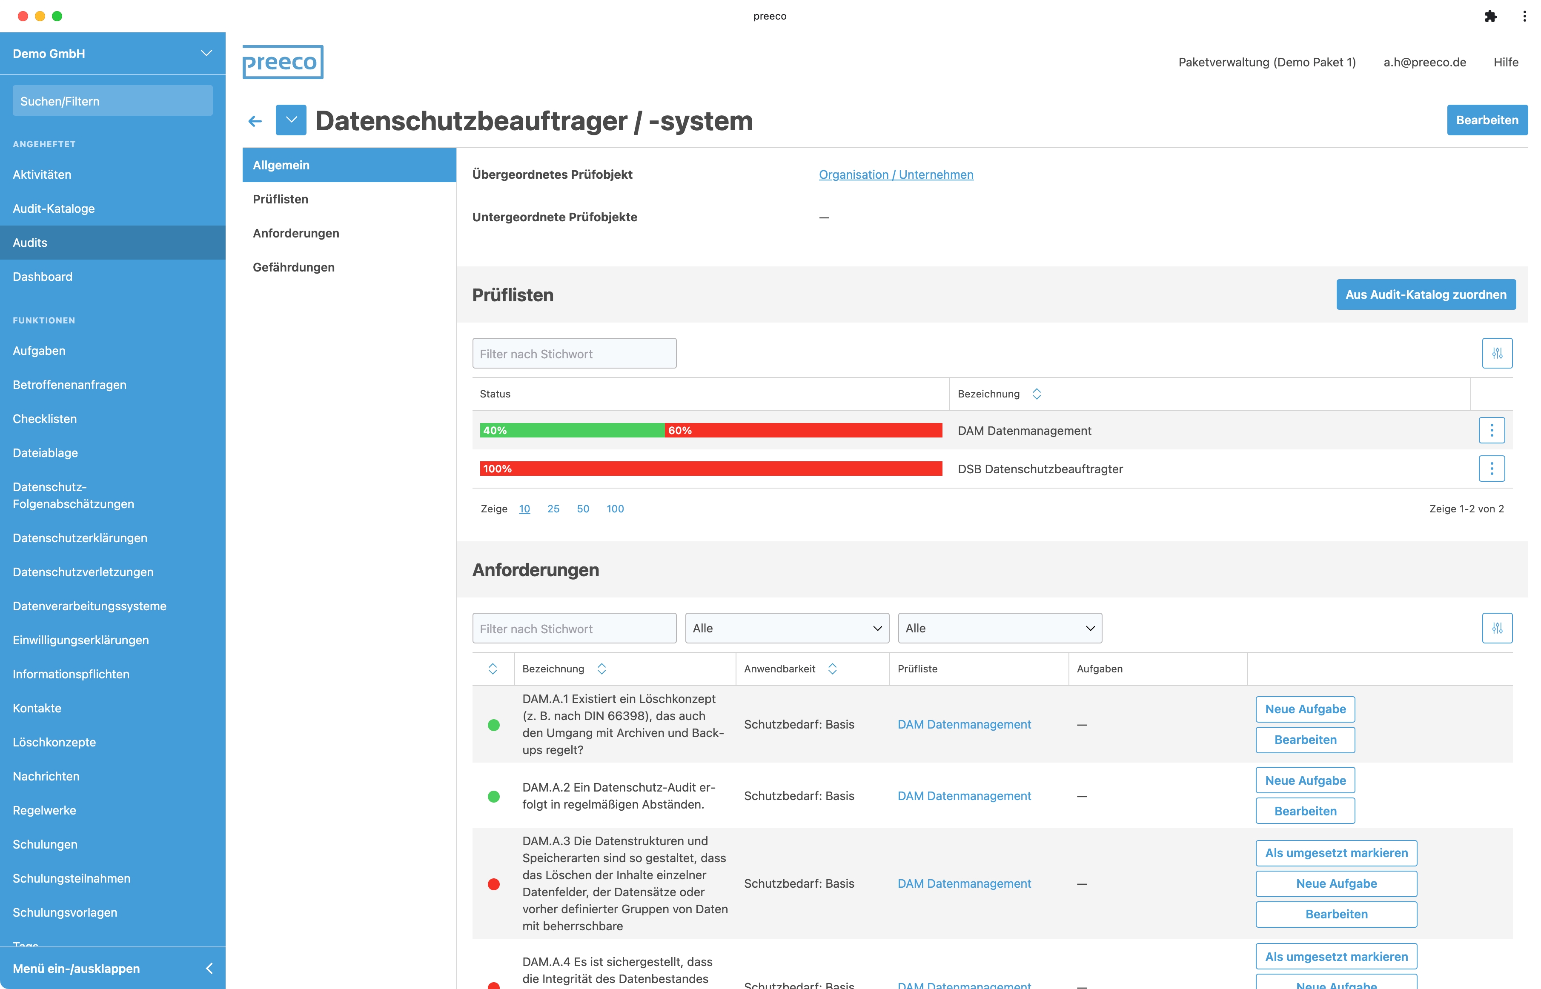Switch to the Gefährdungen tab
1541x989 pixels.
(294, 267)
